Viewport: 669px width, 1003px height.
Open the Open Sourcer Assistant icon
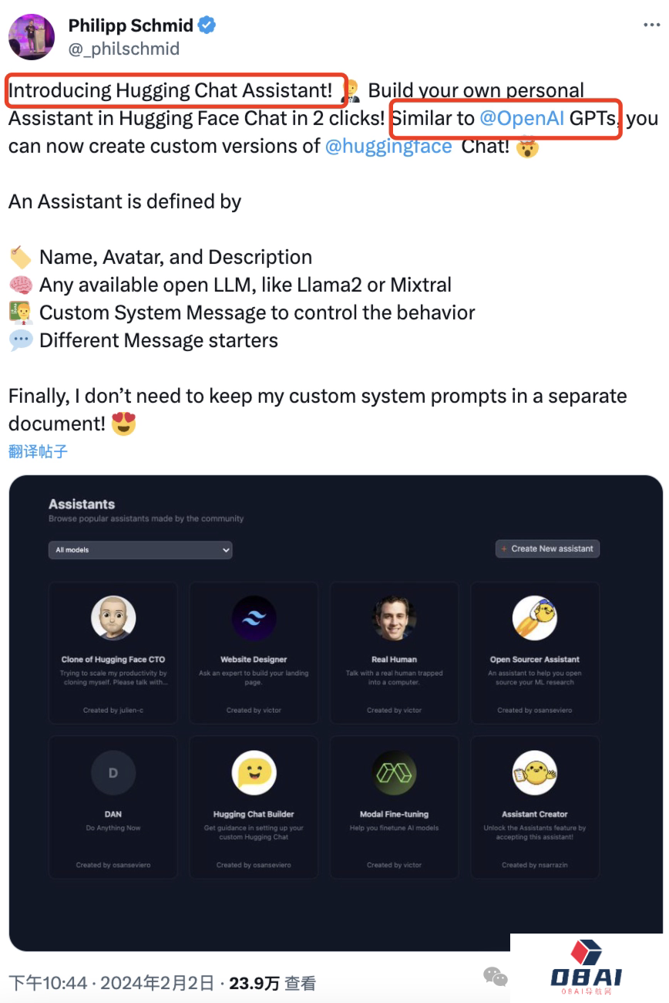tap(534, 618)
